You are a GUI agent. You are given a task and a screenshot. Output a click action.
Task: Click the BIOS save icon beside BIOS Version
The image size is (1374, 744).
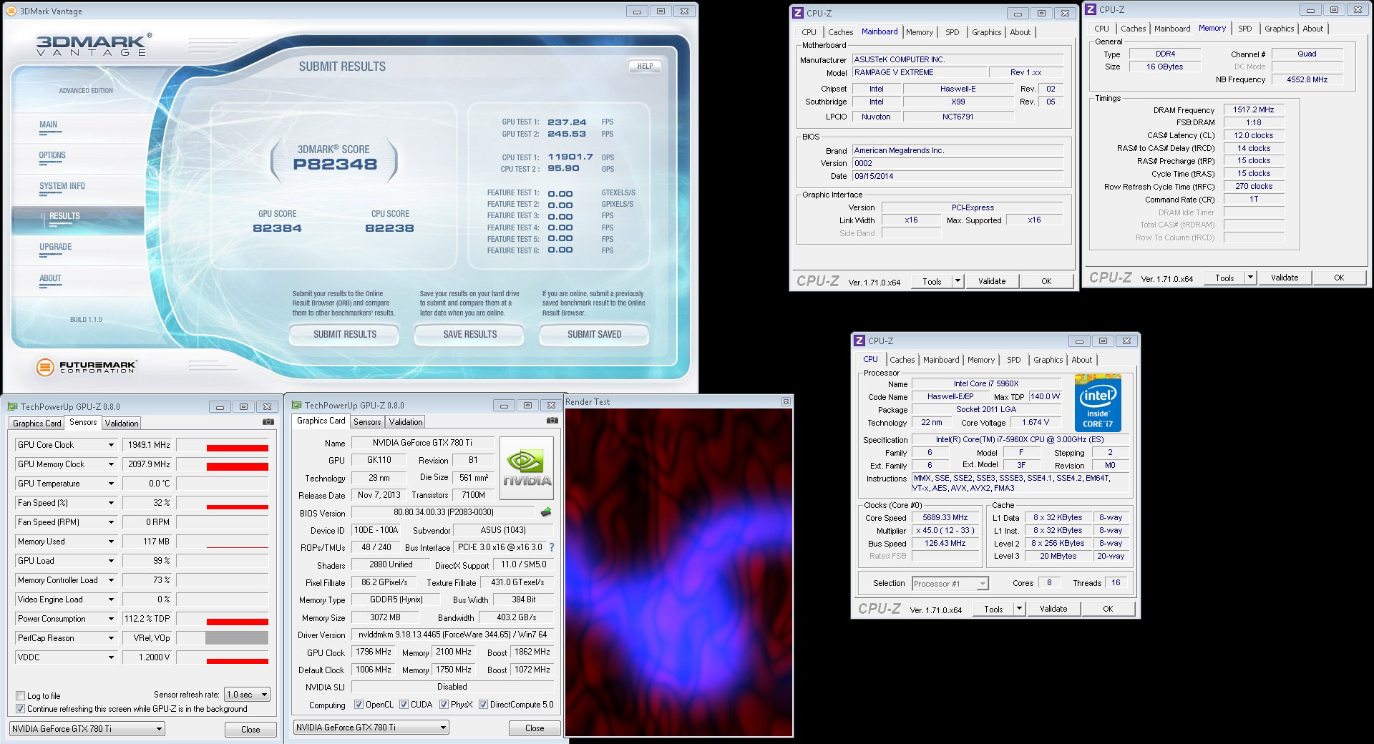(546, 512)
